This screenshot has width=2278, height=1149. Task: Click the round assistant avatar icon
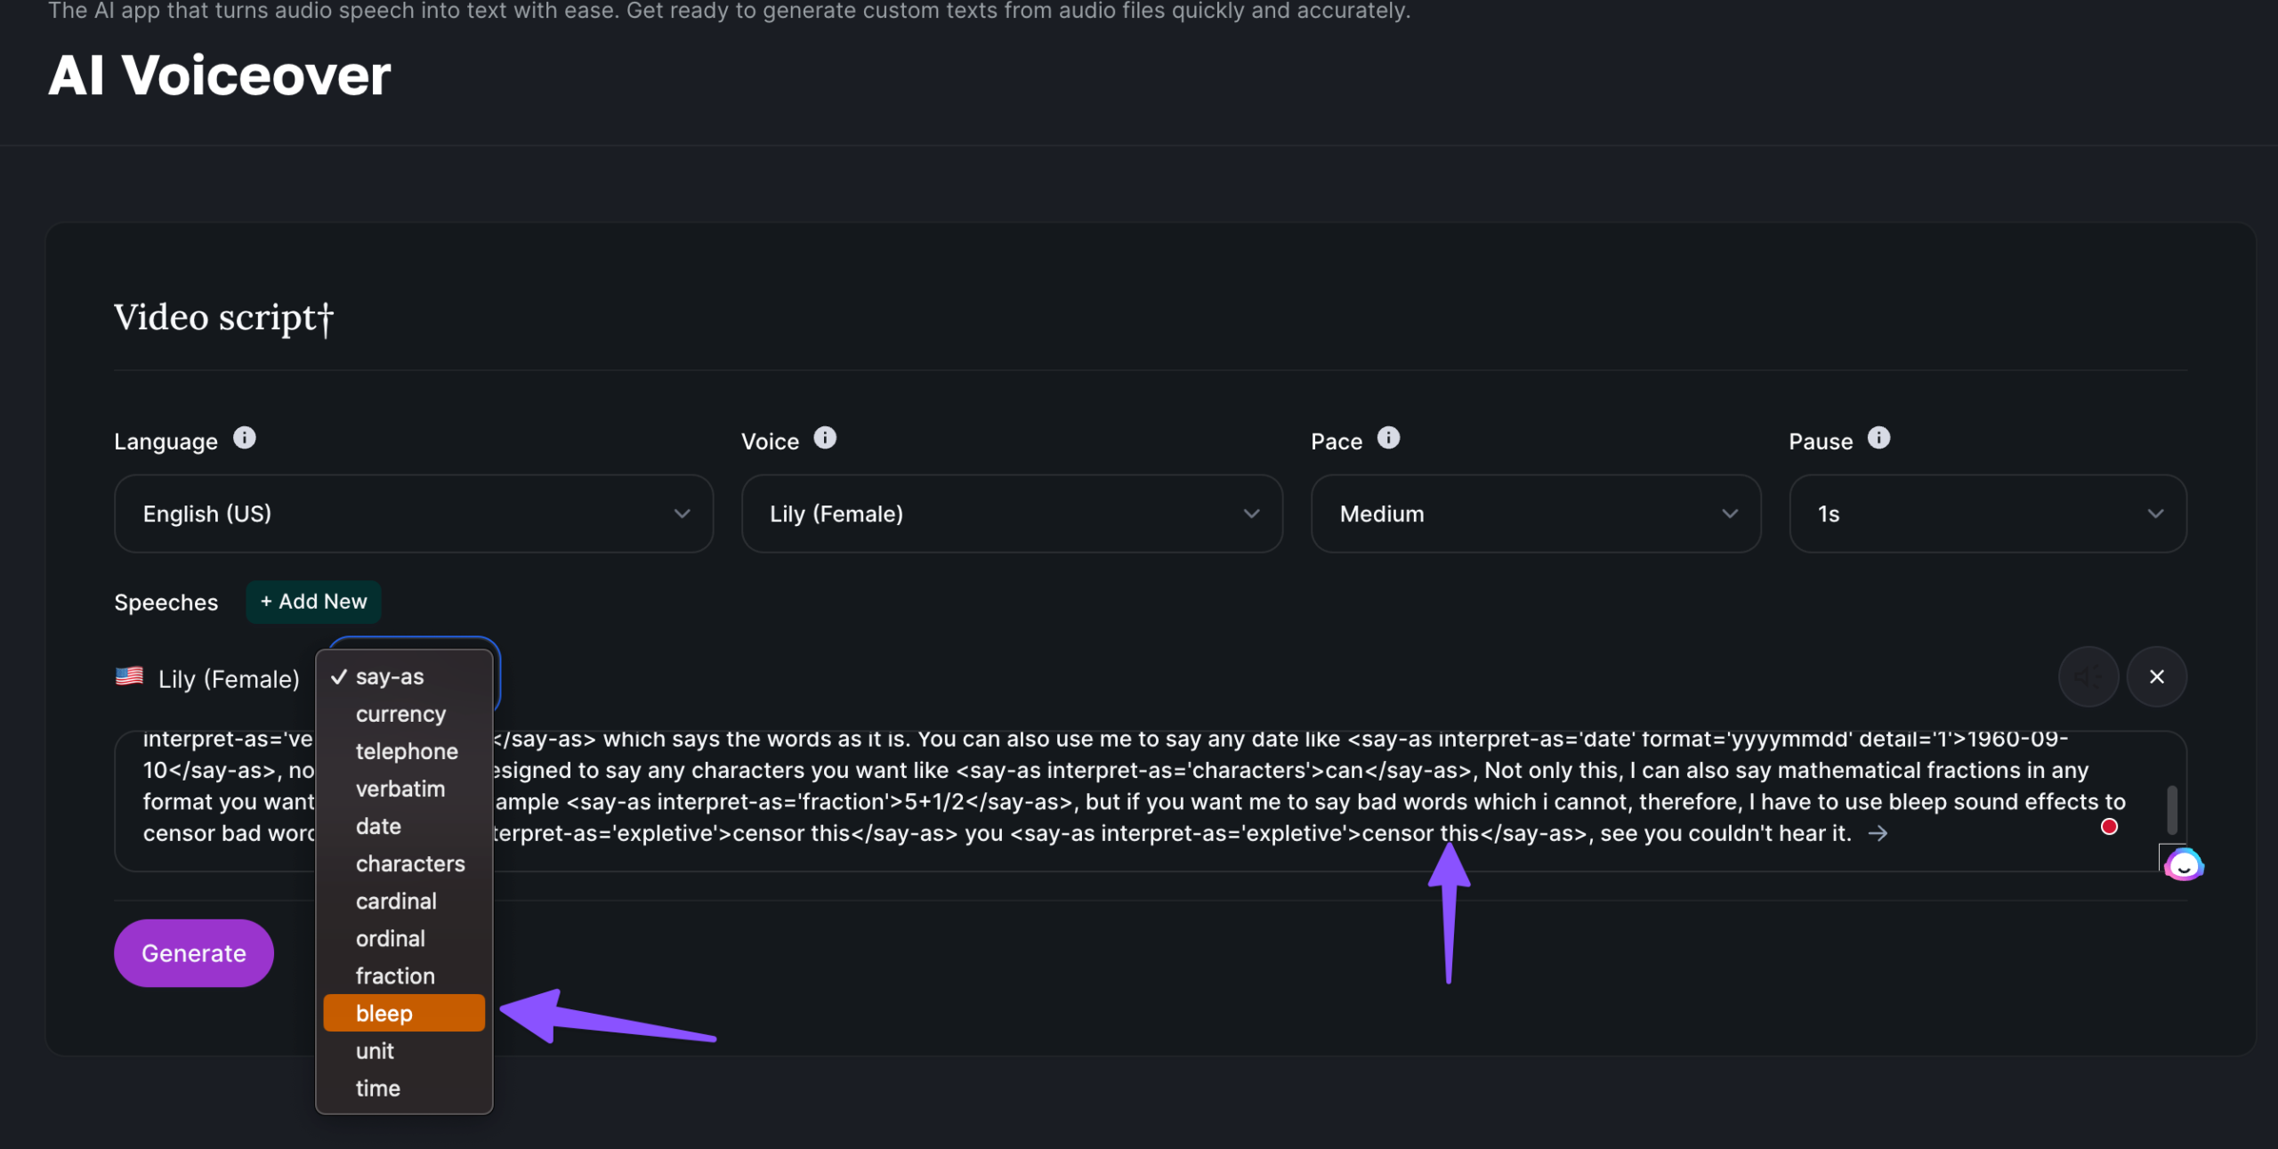(2184, 864)
